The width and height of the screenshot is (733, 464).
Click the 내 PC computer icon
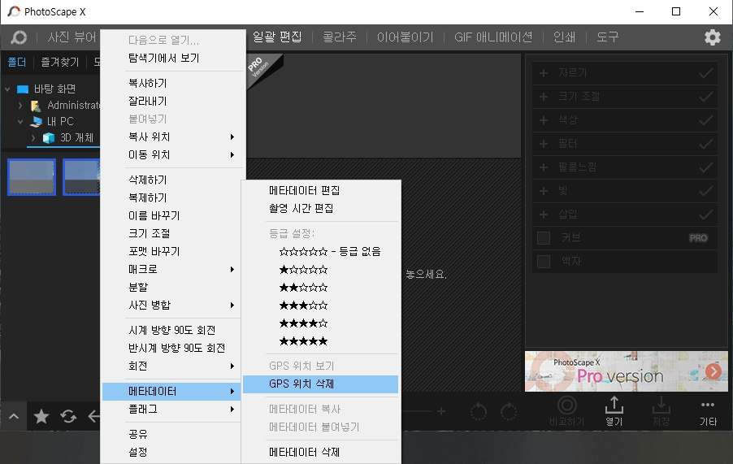point(36,122)
